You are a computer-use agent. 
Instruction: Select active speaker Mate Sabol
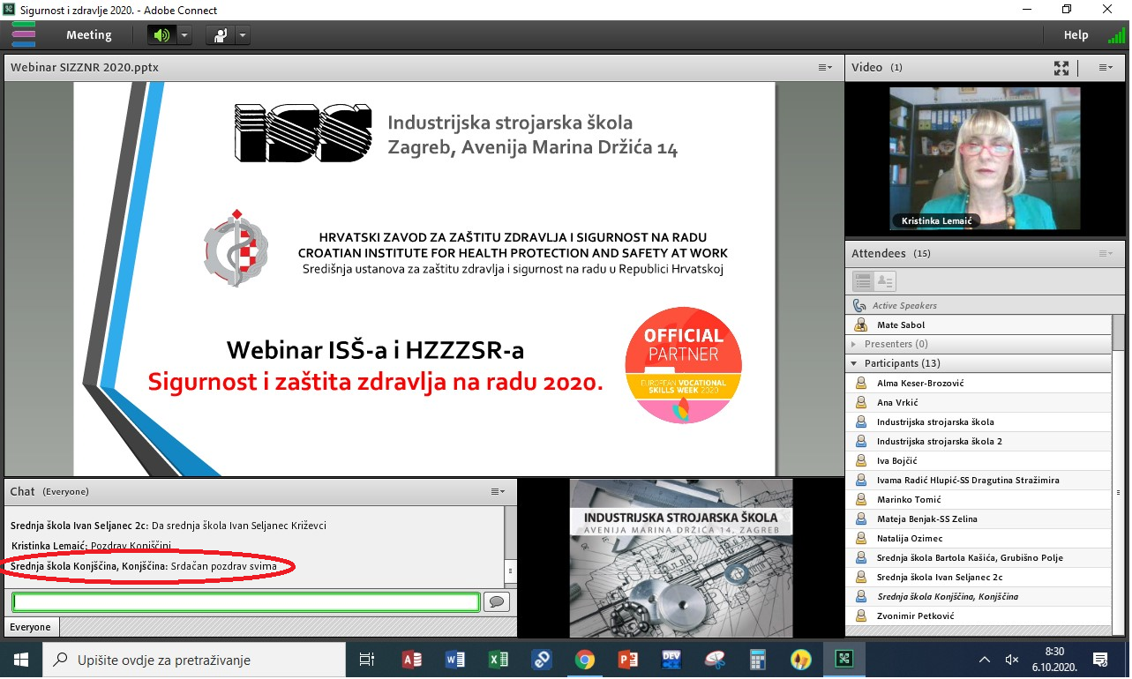tap(978, 325)
